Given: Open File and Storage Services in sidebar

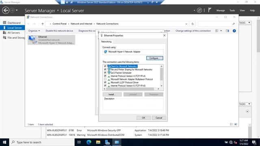Looking at the screenshot, I should (14, 38).
